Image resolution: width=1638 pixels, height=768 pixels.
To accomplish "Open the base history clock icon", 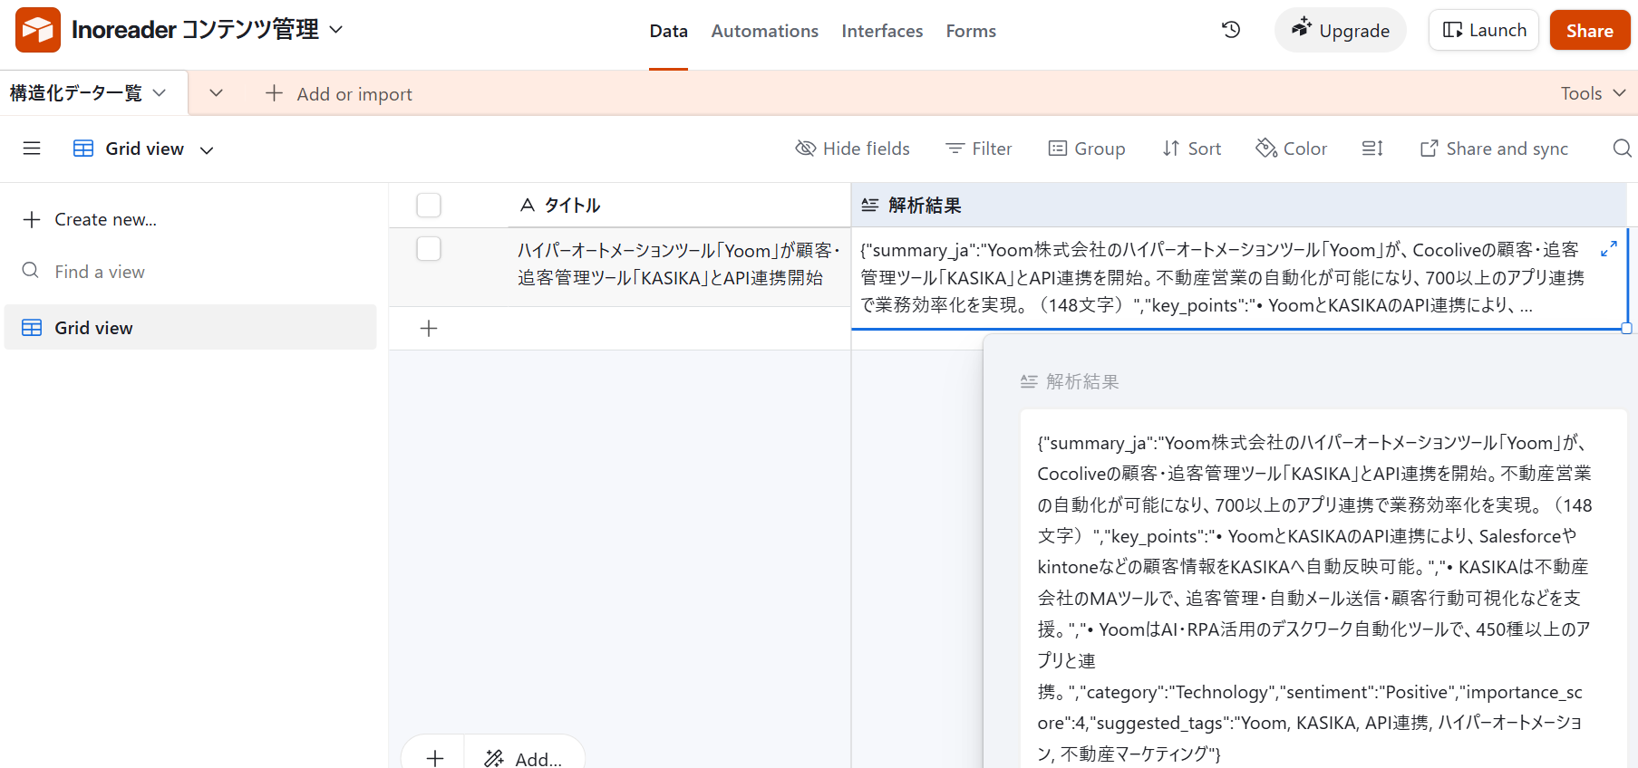I will pos(1231,30).
